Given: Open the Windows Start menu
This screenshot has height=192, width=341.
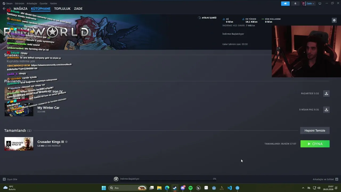Looking at the screenshot, I should pyautogui.click(x=104, y=188).
